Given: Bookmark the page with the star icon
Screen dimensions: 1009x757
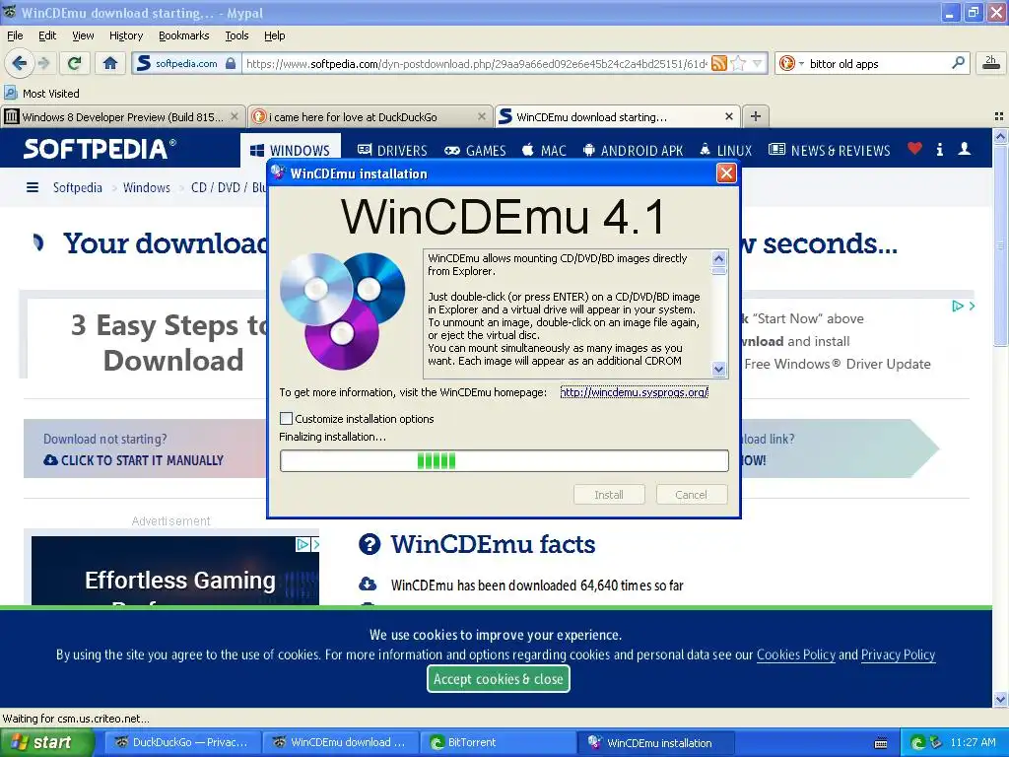Looking at the screenshot, I should pos(739,63).
